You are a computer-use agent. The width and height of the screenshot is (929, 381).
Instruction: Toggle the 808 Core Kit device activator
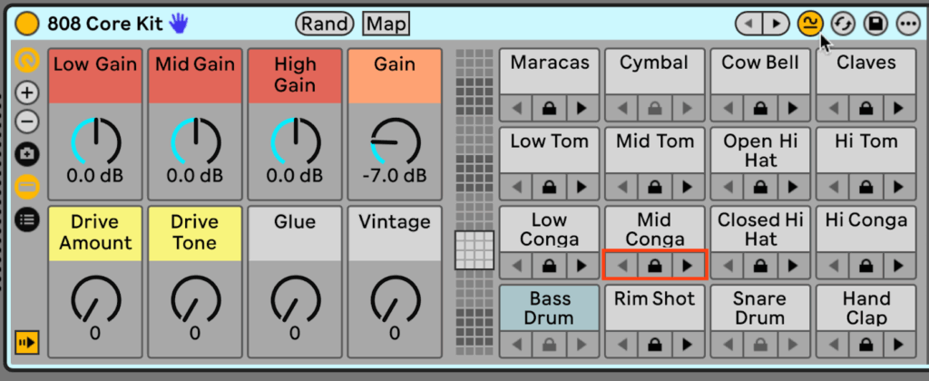(26, 24)
